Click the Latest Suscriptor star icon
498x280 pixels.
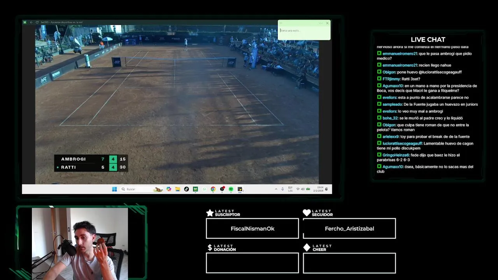(210, 213)
